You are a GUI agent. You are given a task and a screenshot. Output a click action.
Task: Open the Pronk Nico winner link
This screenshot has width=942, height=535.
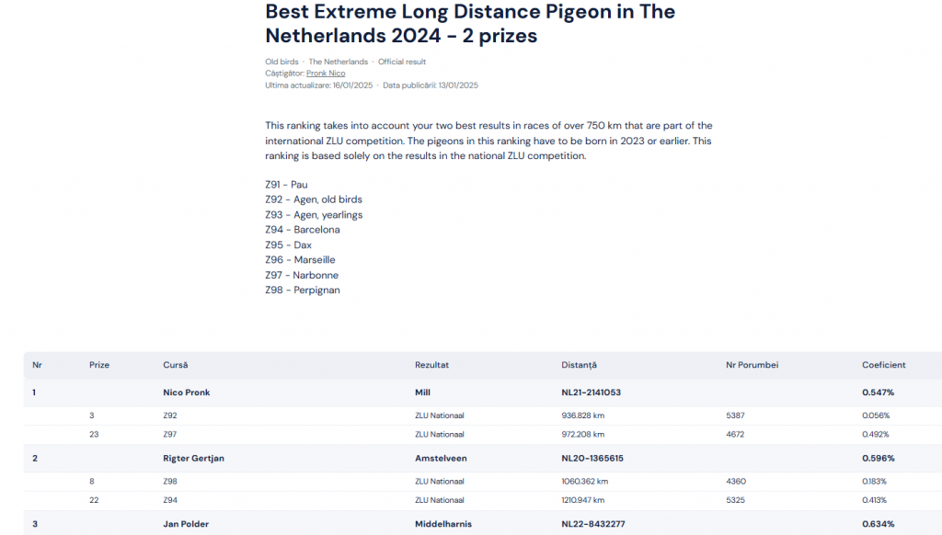tap(326, 74)
